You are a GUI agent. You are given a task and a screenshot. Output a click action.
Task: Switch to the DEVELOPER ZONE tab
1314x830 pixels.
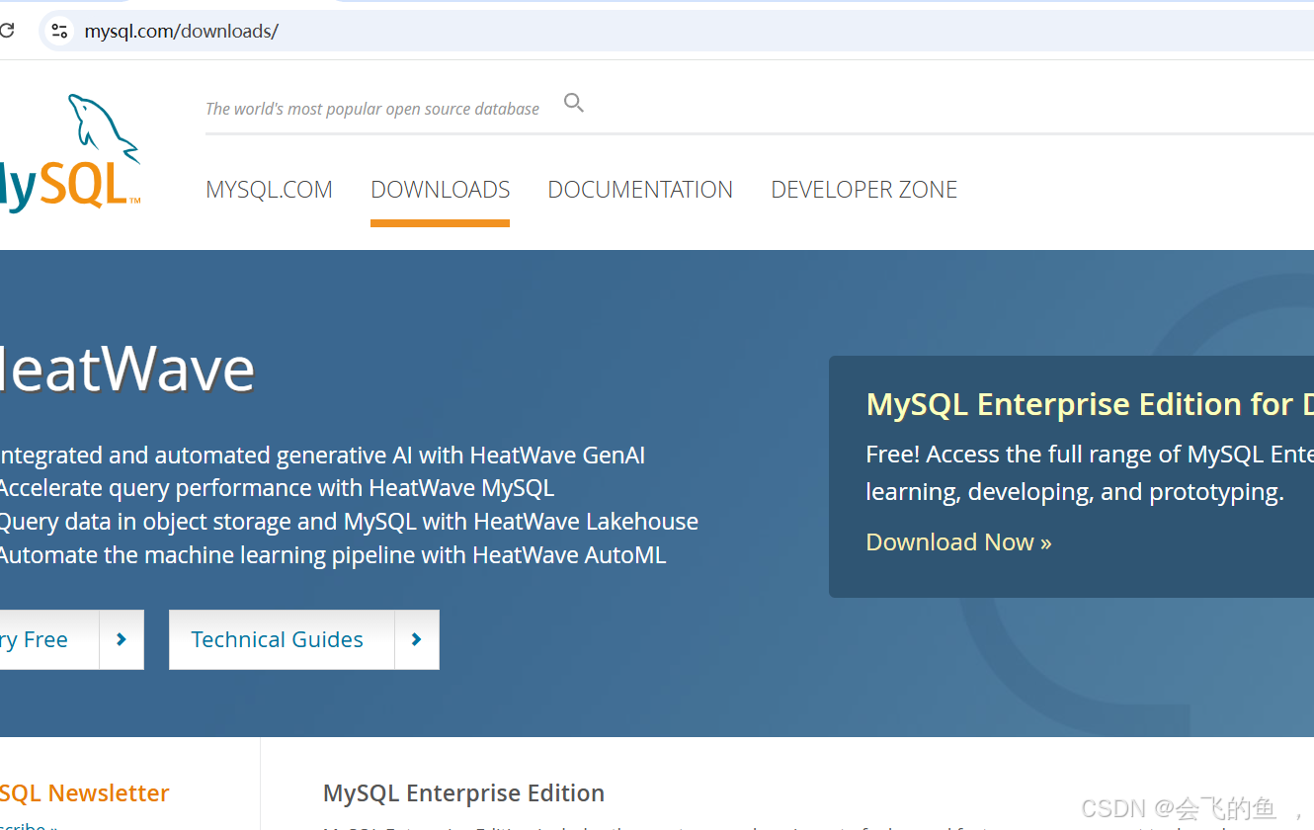863,189
